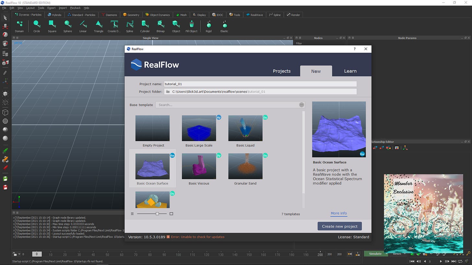Click Create new project button

340,226
